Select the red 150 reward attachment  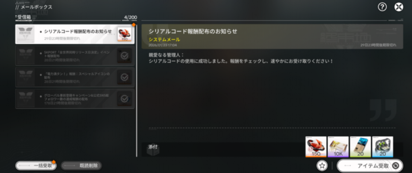pyautogui.click(x=316, y=147)
